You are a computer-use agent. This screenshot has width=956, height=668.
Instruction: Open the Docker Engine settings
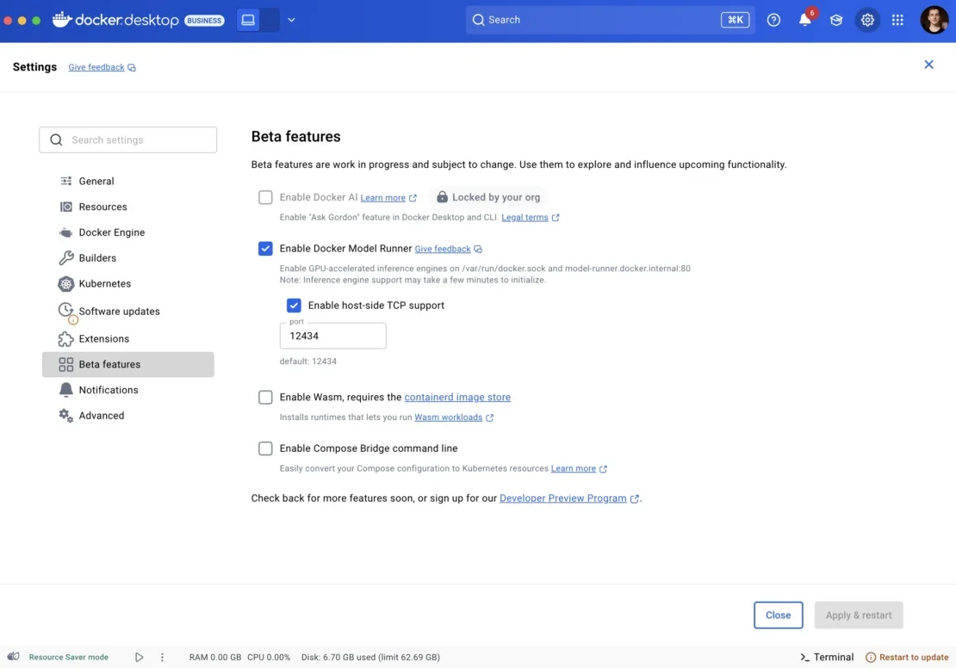110,232
